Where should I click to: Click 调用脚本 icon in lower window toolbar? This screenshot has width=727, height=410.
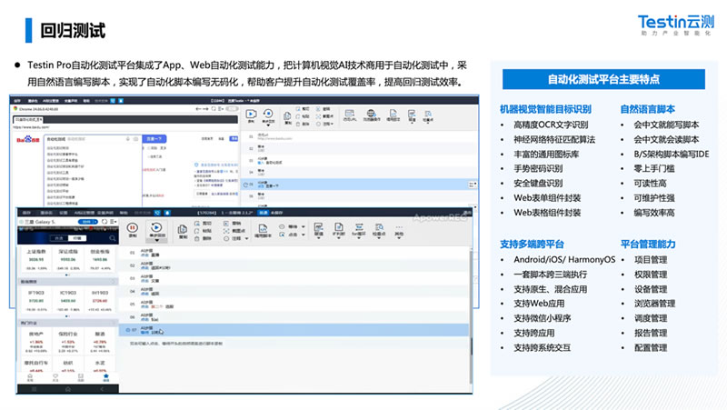coord(263,228)
